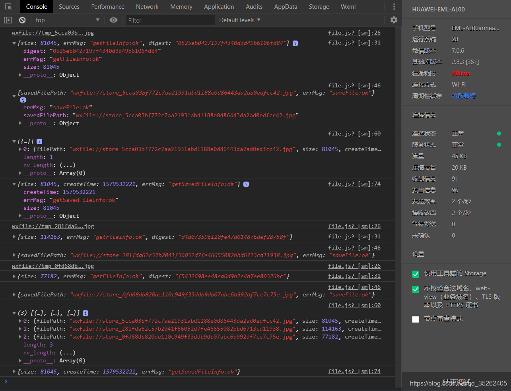Open the top context dropdown
Viewport: 511px width, 391px height.
pyautogui.click(x=68, y=20)
